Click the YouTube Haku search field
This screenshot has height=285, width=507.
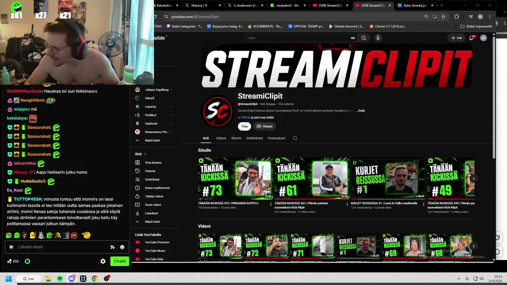point(300,38)
